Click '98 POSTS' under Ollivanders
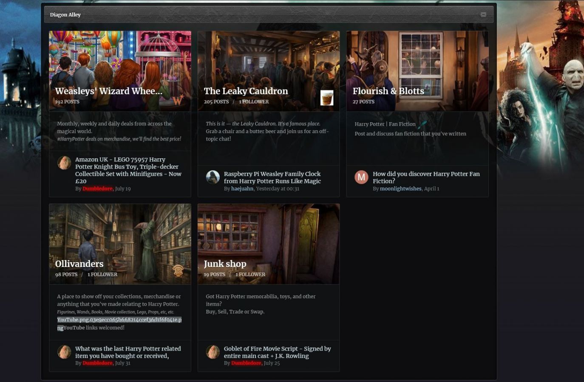Image resolution: width=584 pixels, height=382 pixels. click(66, 274)
